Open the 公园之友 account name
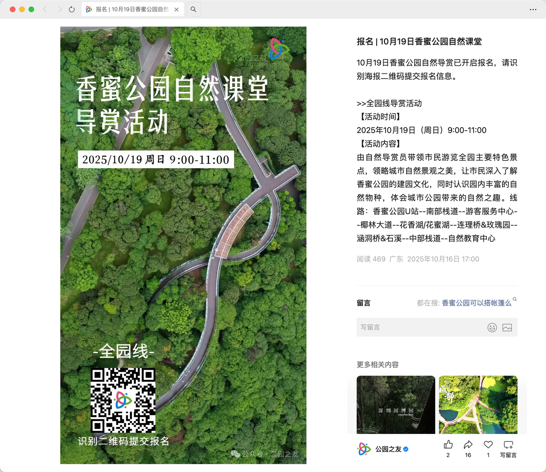 pyautogui.click(x=388, y=449)
